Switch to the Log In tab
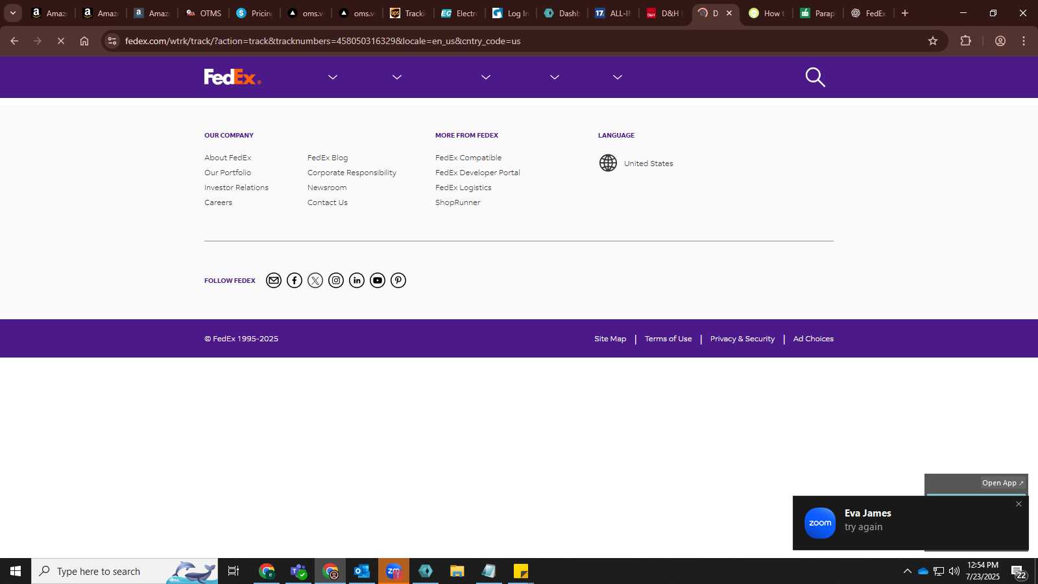The width and height of the screenshot is (1038, 584). (x=511, y=13)
